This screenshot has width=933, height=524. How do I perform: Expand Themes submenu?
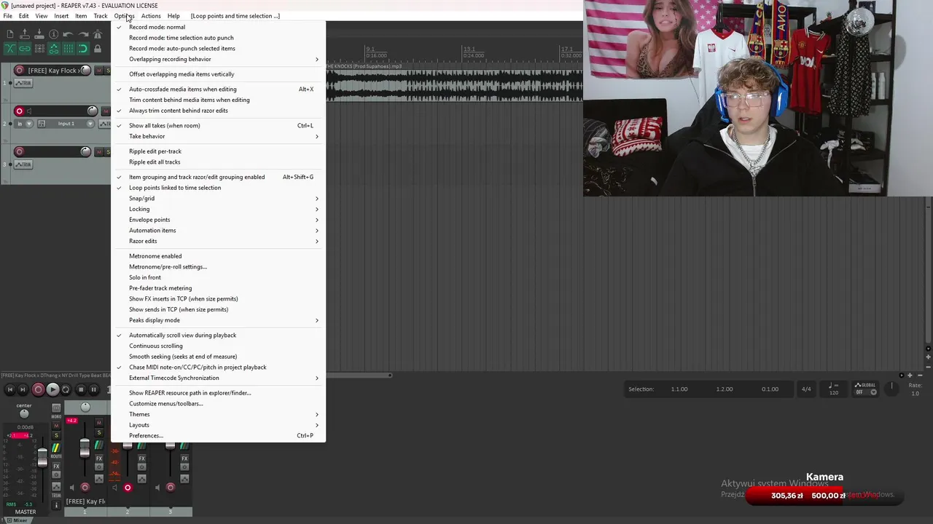pos(219,414)
